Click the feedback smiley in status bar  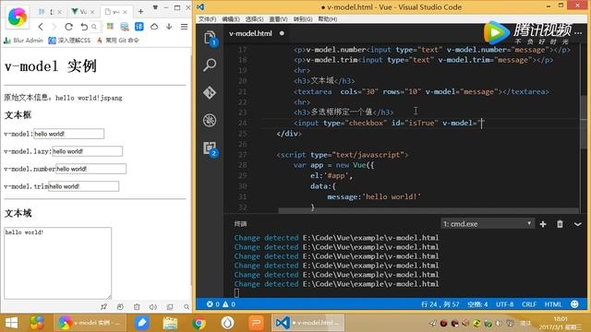pyautogui.click(x=574, y=304)
